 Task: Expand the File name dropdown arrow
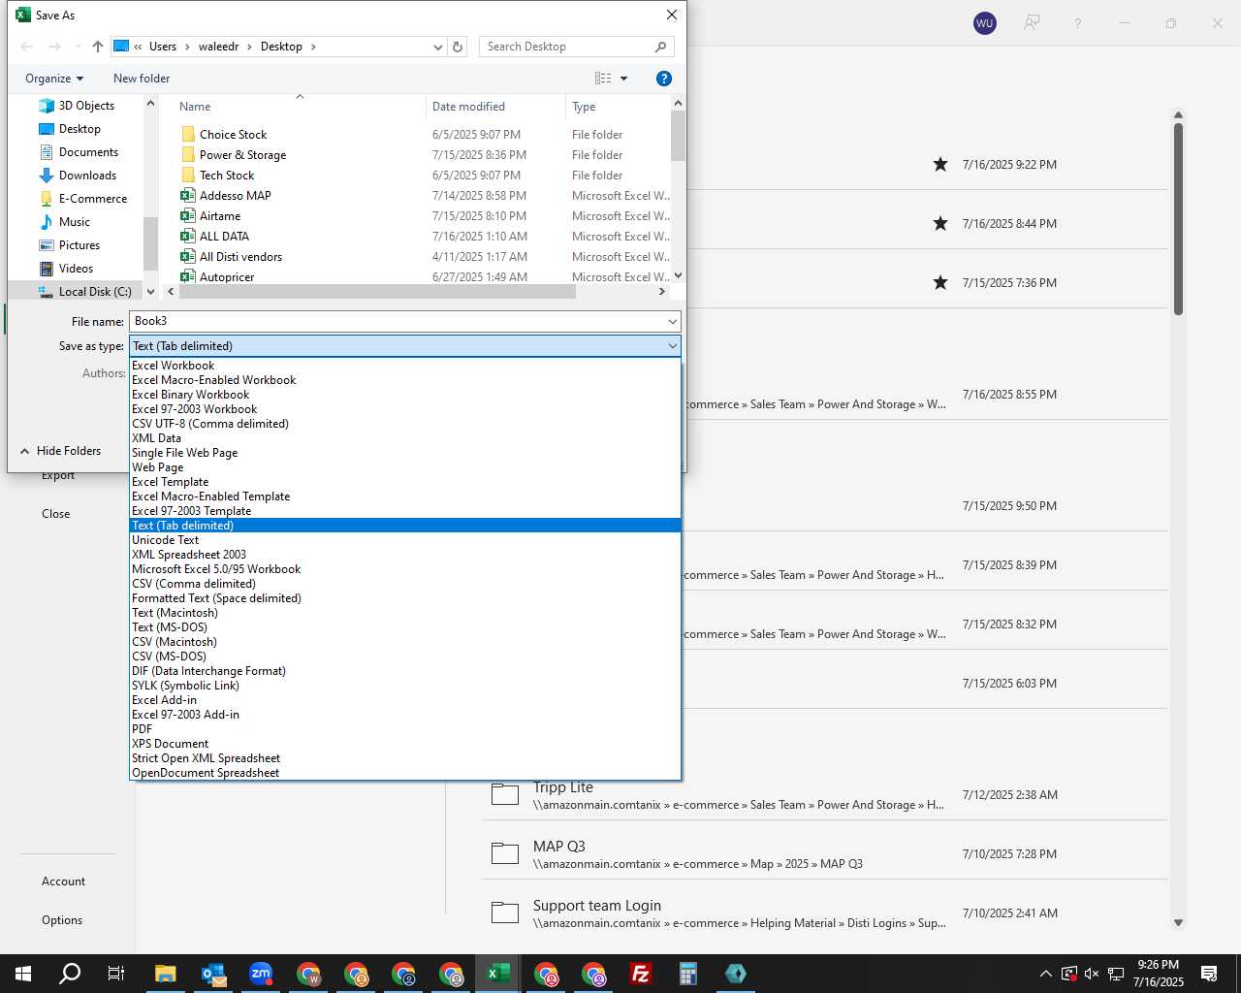(x=672, y=321)
